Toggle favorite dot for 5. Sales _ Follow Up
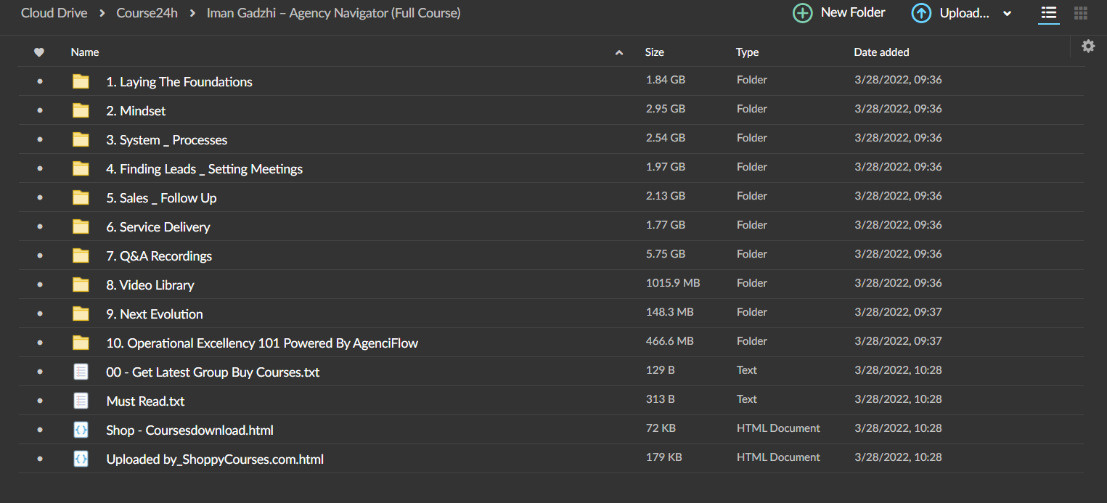Image resolution: width=1107 pixels, height=503 pixels. coord(39,197)
